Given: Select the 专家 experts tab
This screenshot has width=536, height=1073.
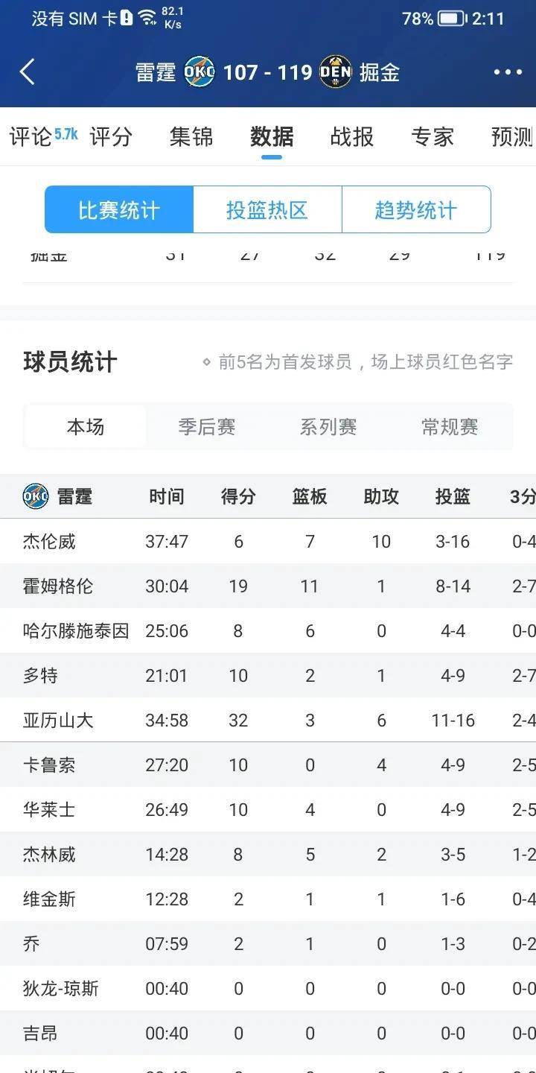Looking at the screenshot, I should [x=433, y=137].
